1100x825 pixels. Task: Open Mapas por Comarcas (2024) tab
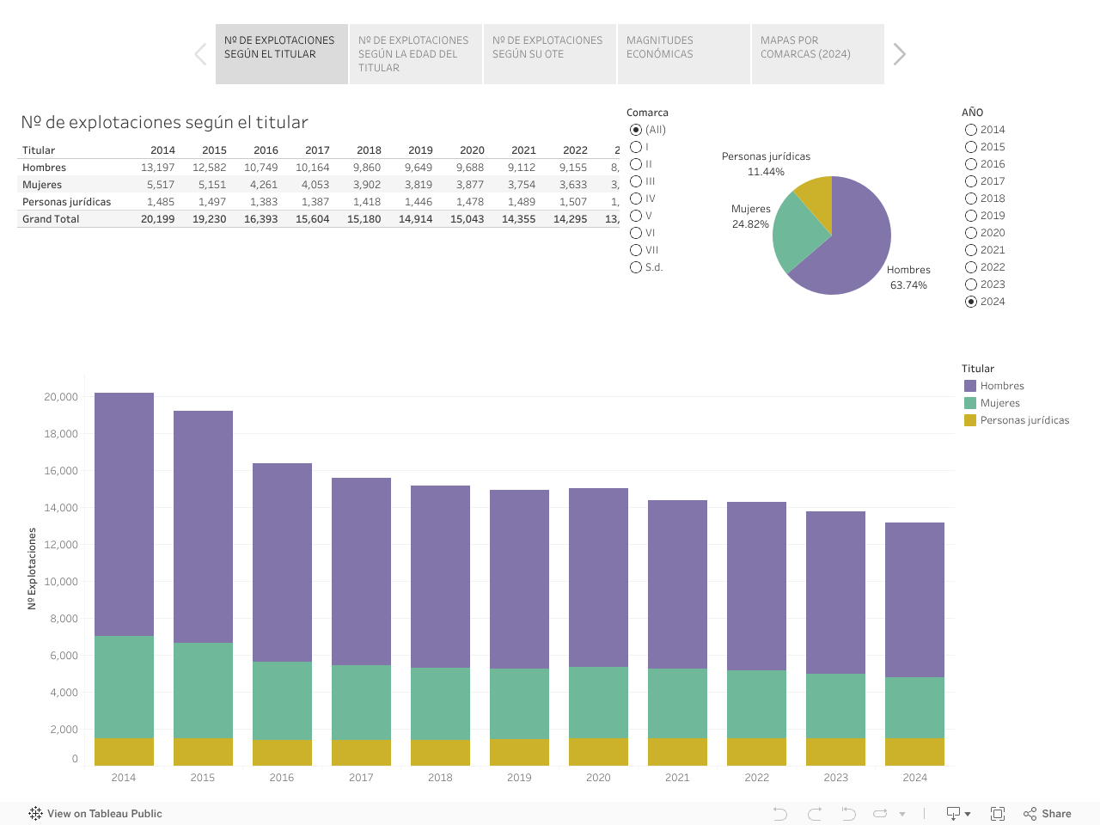817,54
